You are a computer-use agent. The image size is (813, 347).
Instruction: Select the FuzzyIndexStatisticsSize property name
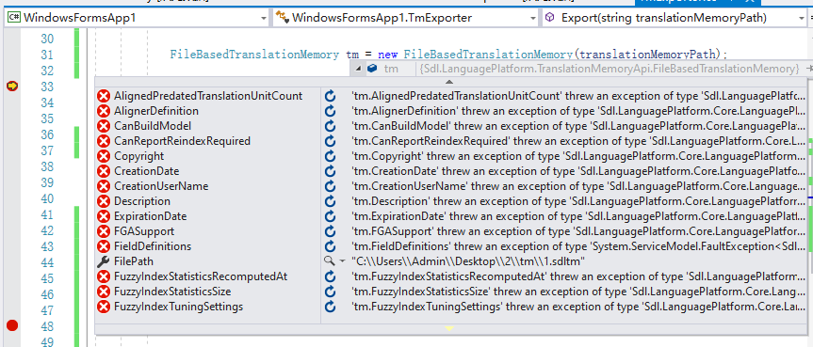[172, 292]
